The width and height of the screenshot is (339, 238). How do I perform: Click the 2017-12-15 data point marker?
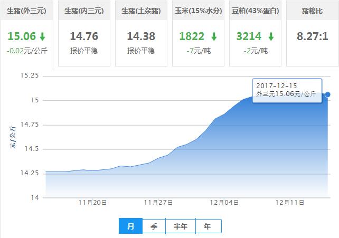click(x=328, y=94)
